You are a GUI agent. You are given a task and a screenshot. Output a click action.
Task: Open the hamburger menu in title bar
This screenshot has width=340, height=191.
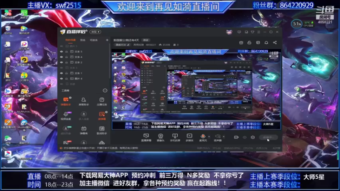259,32
